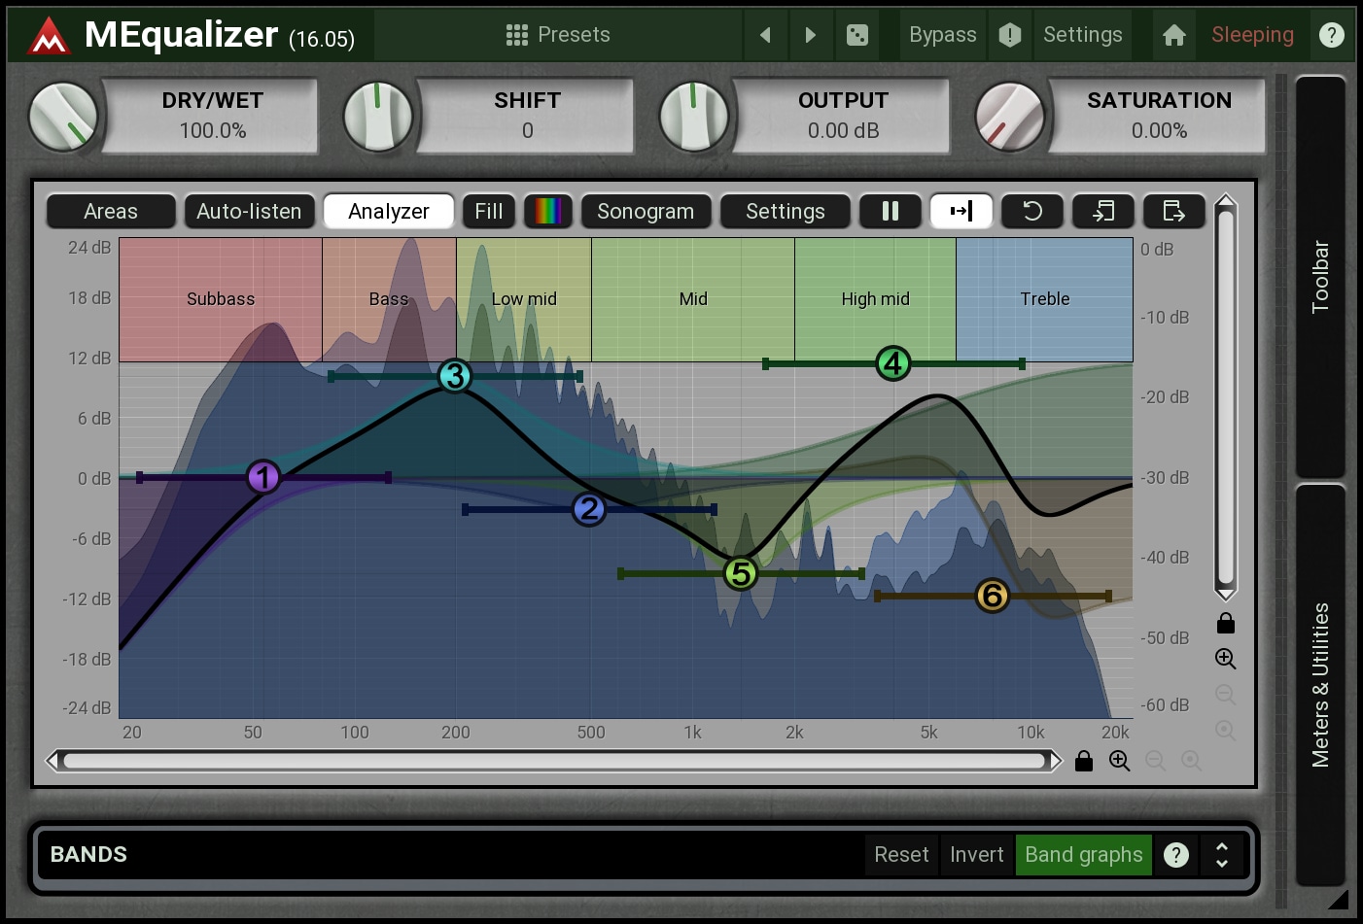Image resolution: width=1363 pixels, height=924 pixels.
Task: Open the Presets browser
Action: [558, 35]
